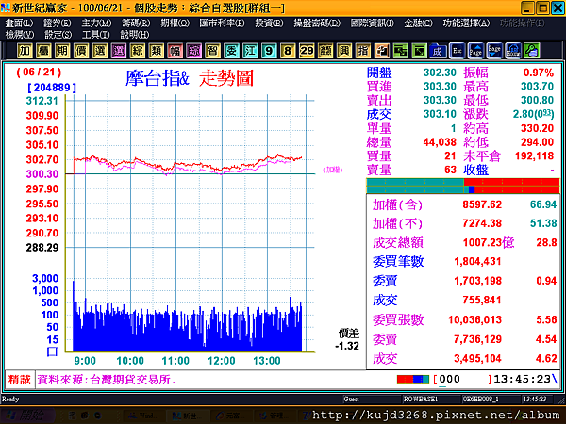Click the 總量 value 44,038
566x424 pixels.
pyautogui.click(x=440, y=142)
